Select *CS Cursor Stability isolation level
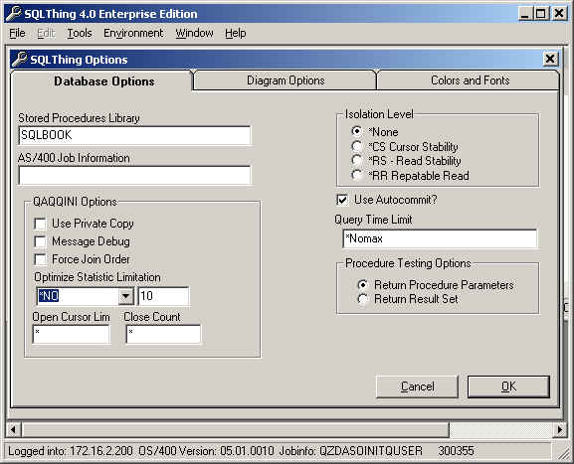The width and height of the screenshot is (574, 464). [356, 146]
